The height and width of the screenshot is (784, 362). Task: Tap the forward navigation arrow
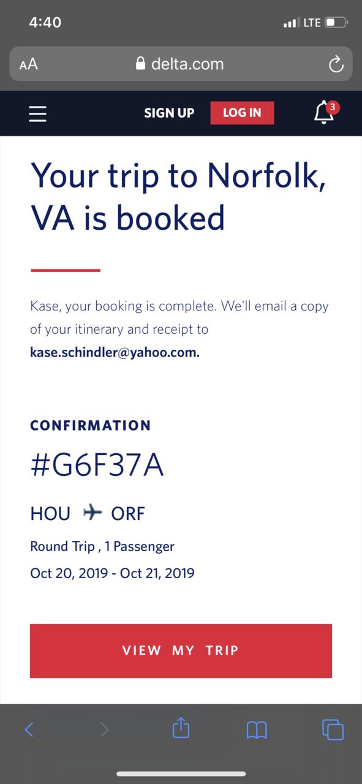pyautogui.click(x=105, y=729)
